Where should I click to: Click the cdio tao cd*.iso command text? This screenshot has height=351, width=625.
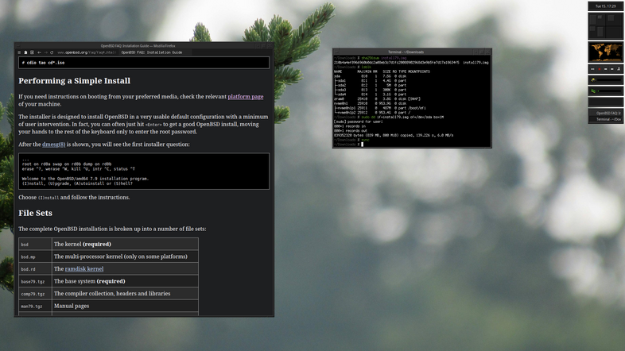tap(43, 63)
